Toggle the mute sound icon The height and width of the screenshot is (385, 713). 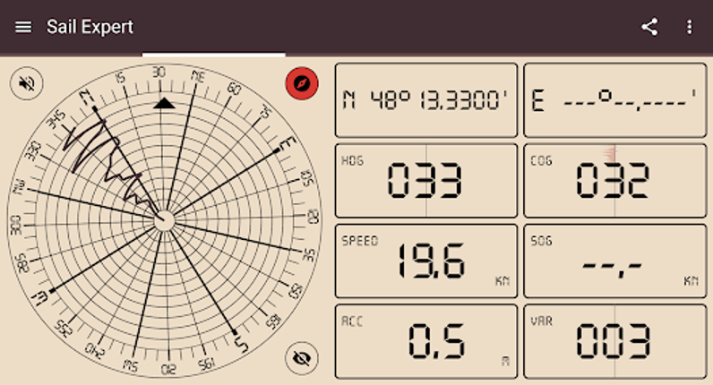pyautogui.click(x=27, y=84)
